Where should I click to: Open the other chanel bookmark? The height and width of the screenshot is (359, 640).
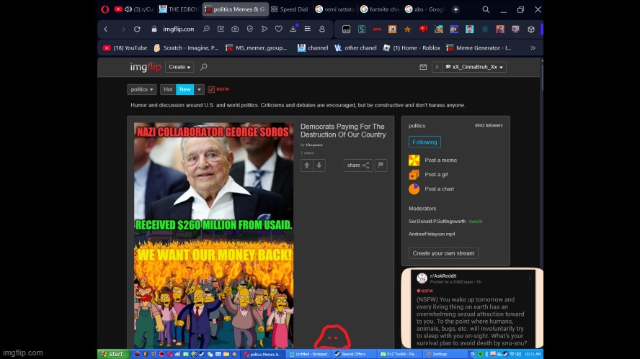[x=355, y=47]
